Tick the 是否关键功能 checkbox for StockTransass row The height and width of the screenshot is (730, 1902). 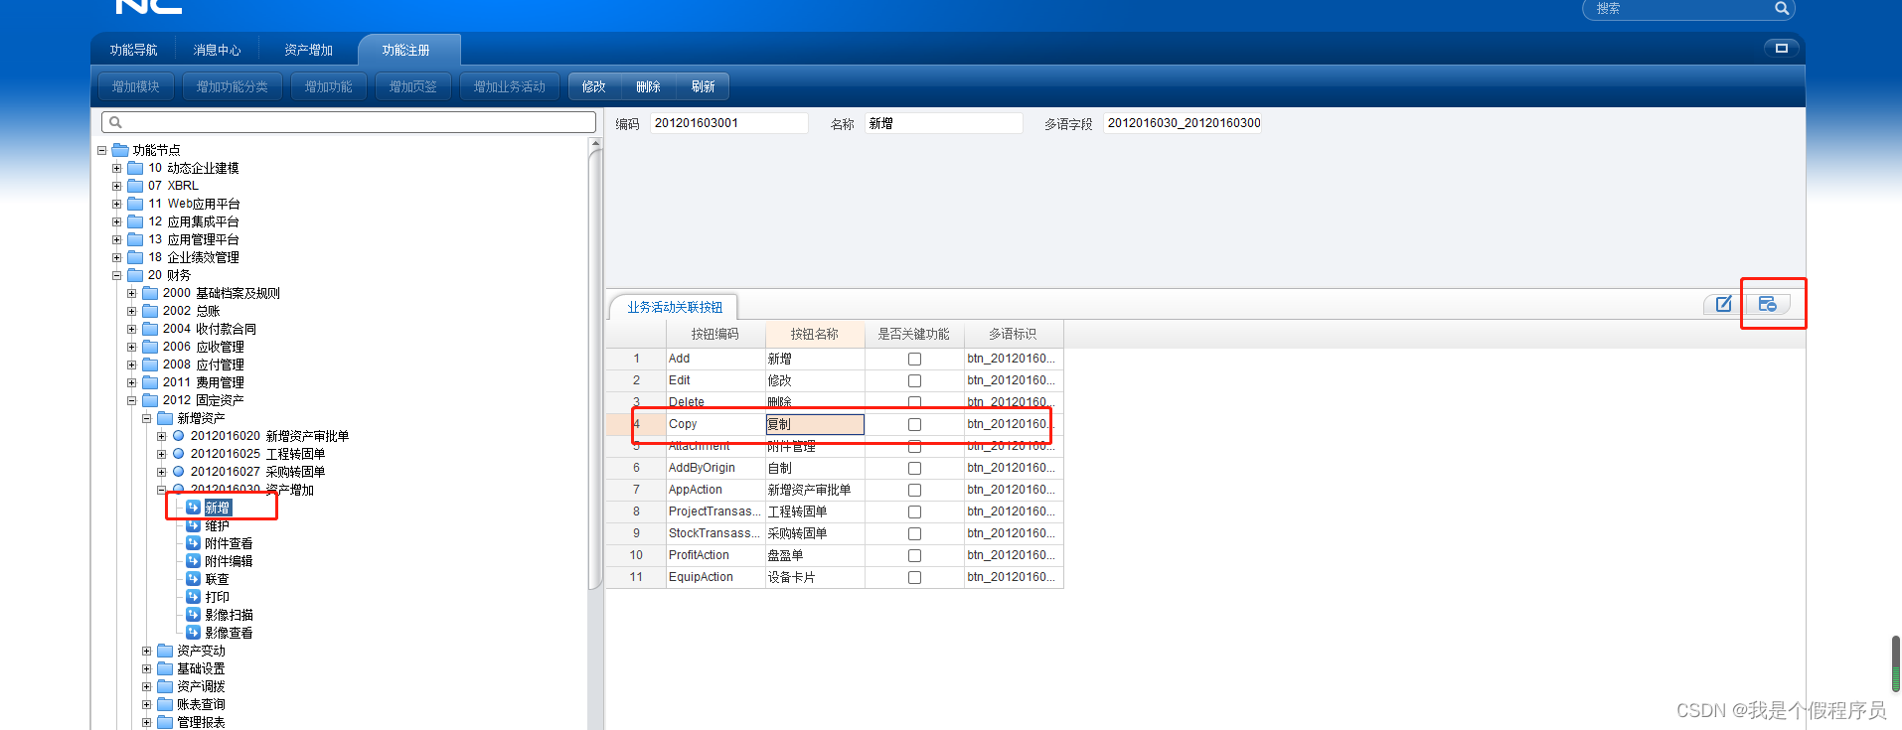[x=914, y=534]
